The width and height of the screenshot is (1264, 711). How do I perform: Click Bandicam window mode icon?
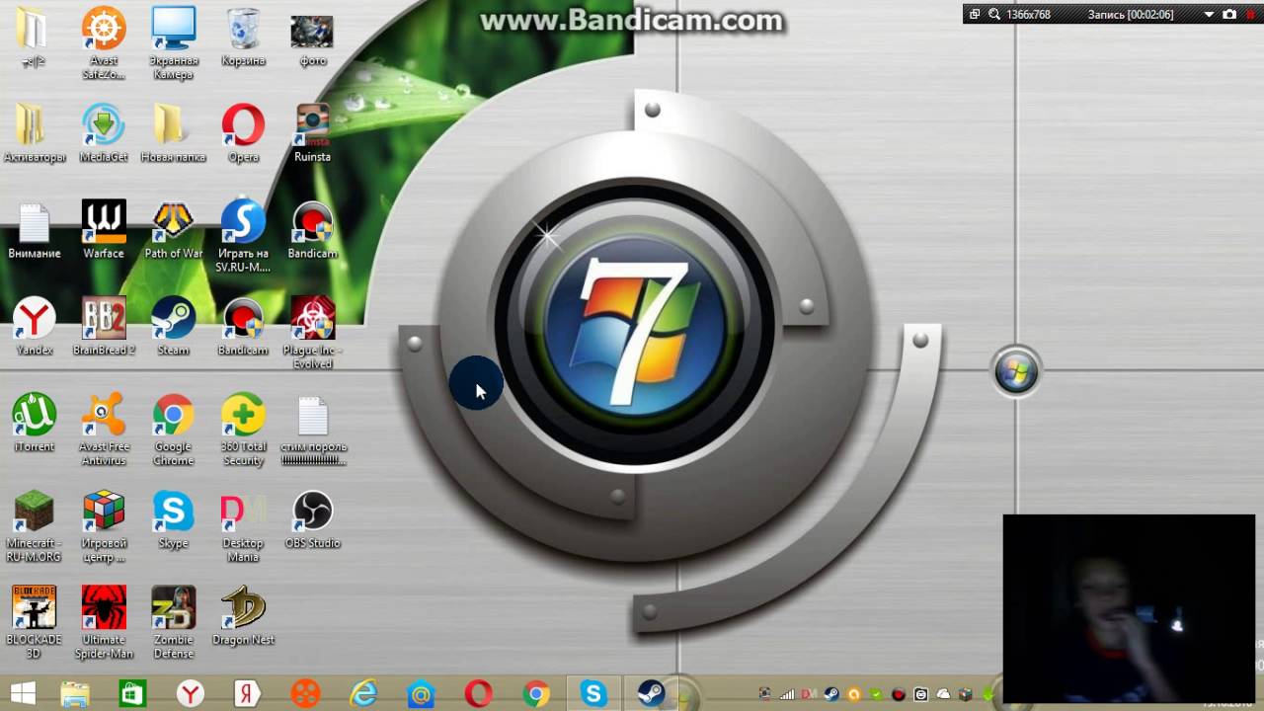975,15
